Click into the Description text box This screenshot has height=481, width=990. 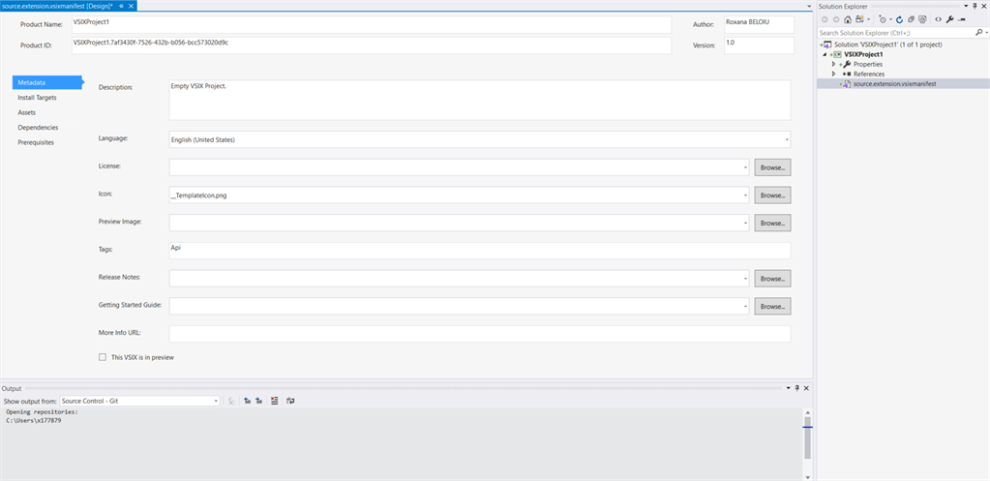pyautogui.click(x=480, y=100)
